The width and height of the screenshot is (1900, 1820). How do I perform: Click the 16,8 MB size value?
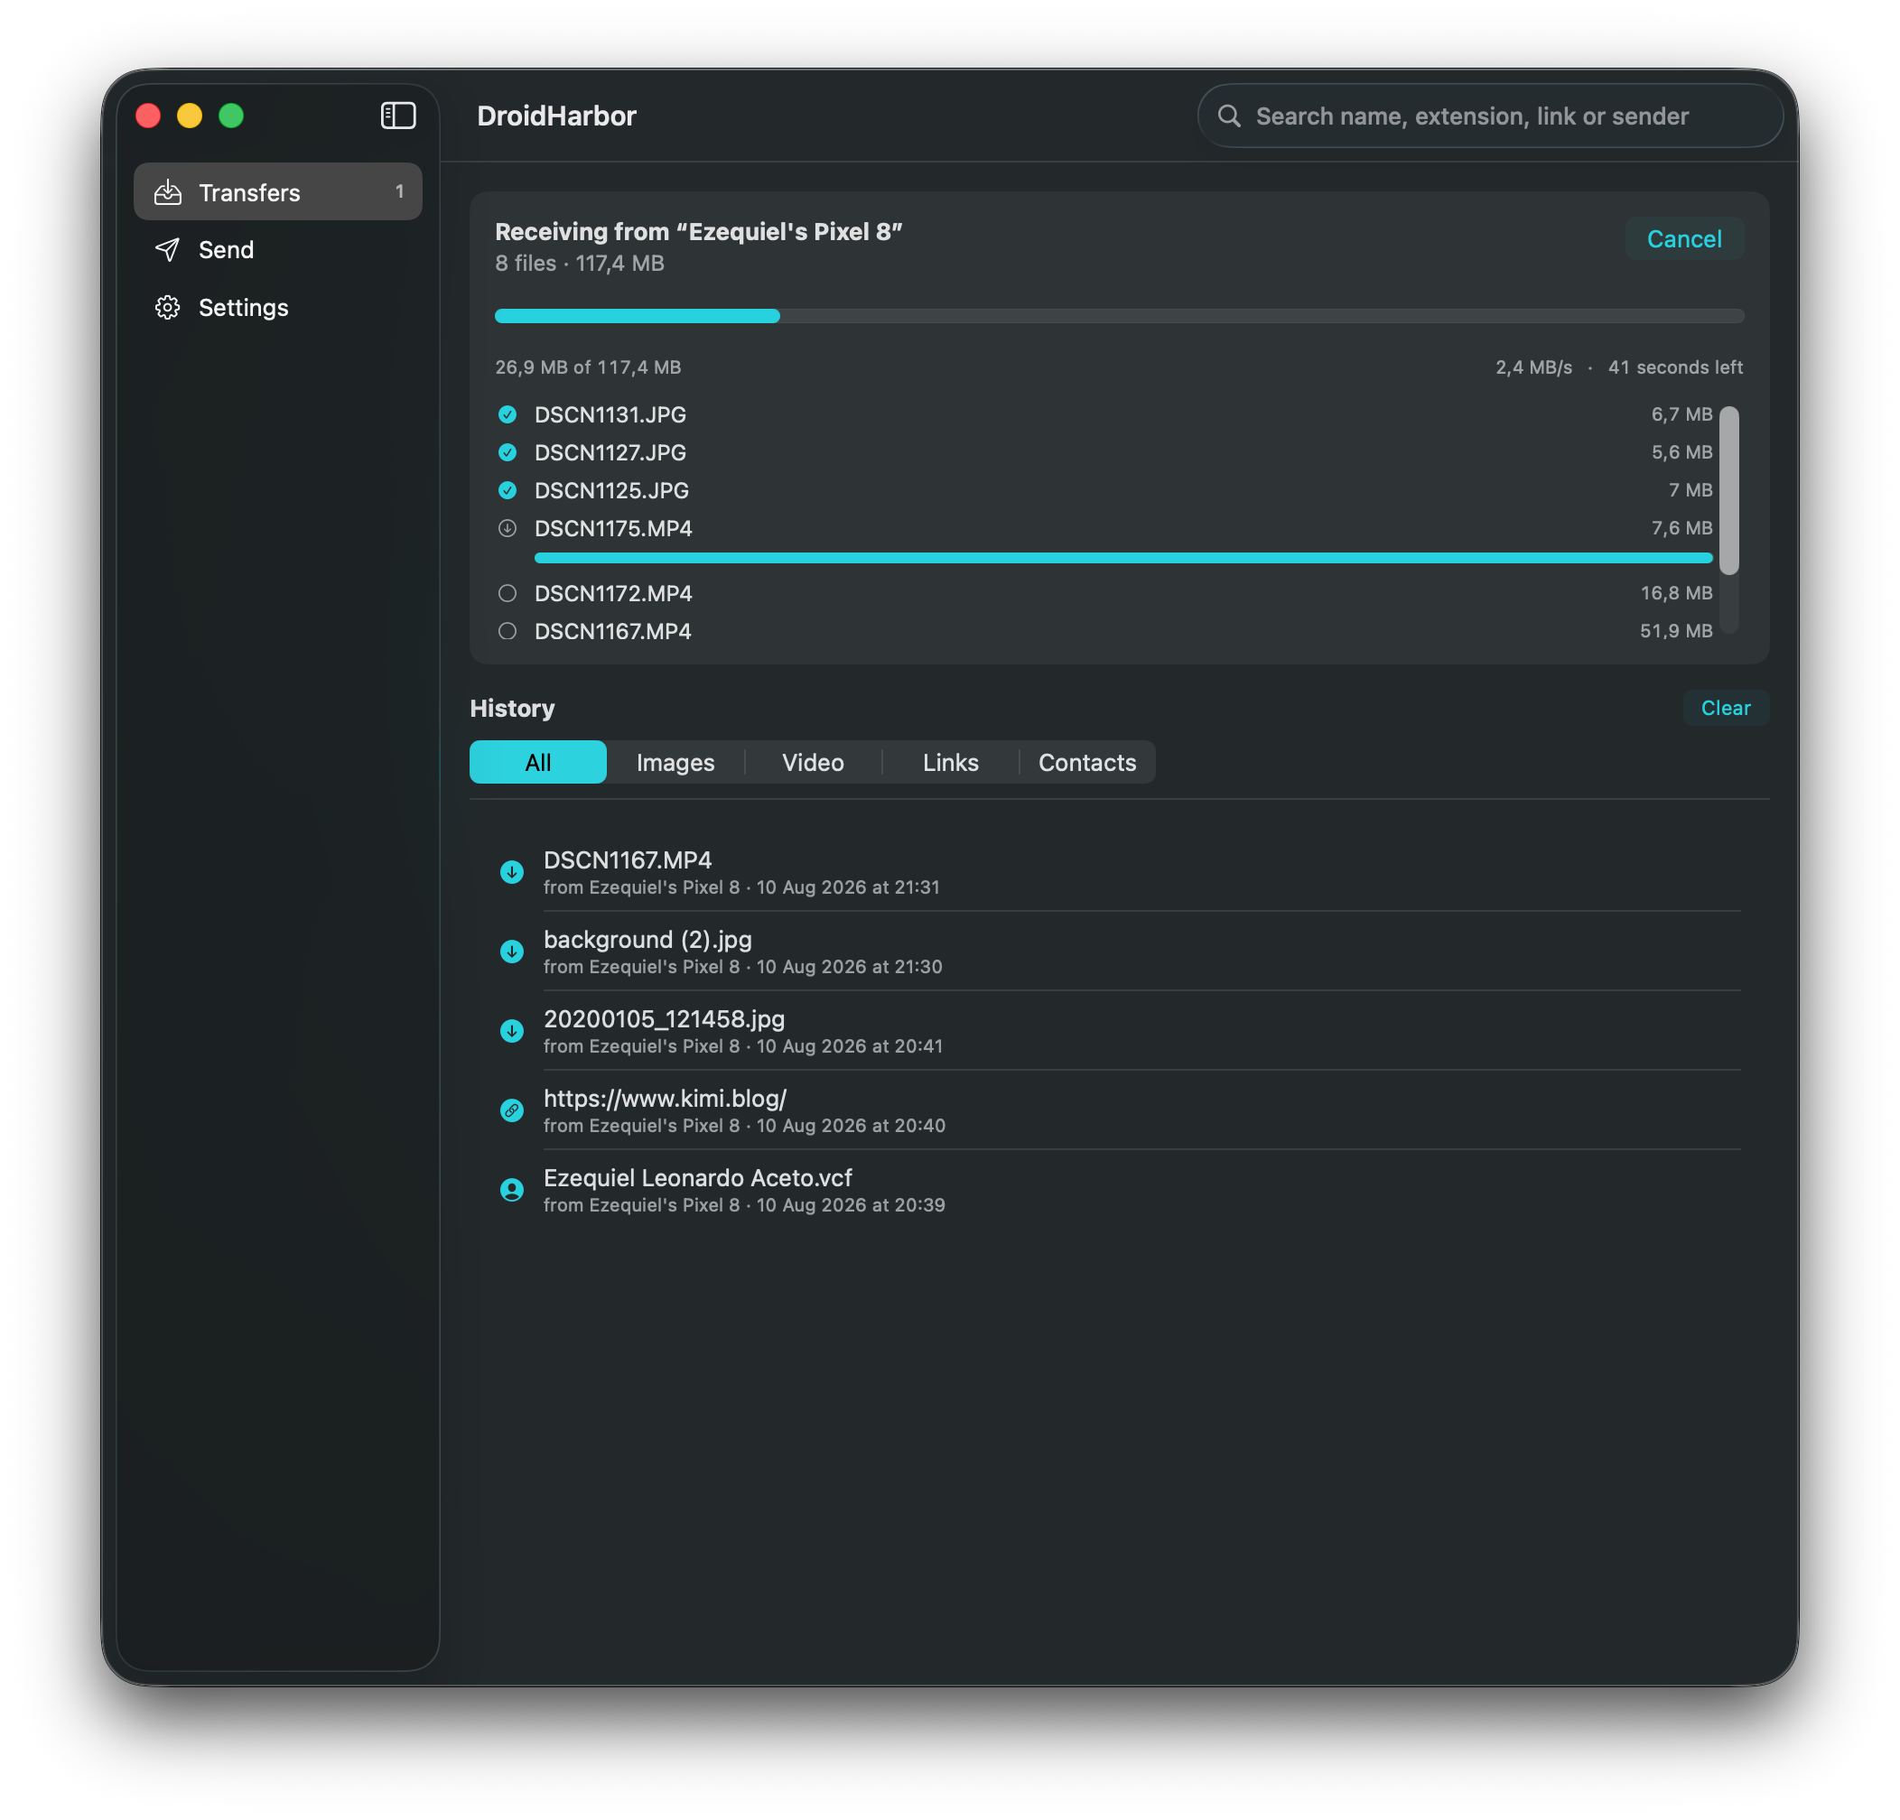point(1676,593)
